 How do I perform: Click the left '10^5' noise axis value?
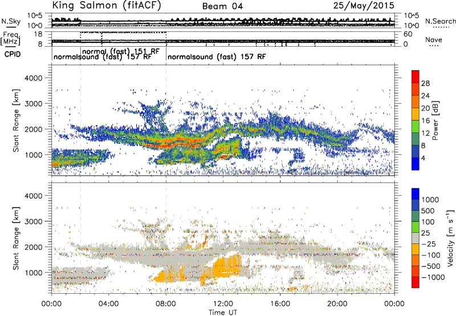pos(35,15)
